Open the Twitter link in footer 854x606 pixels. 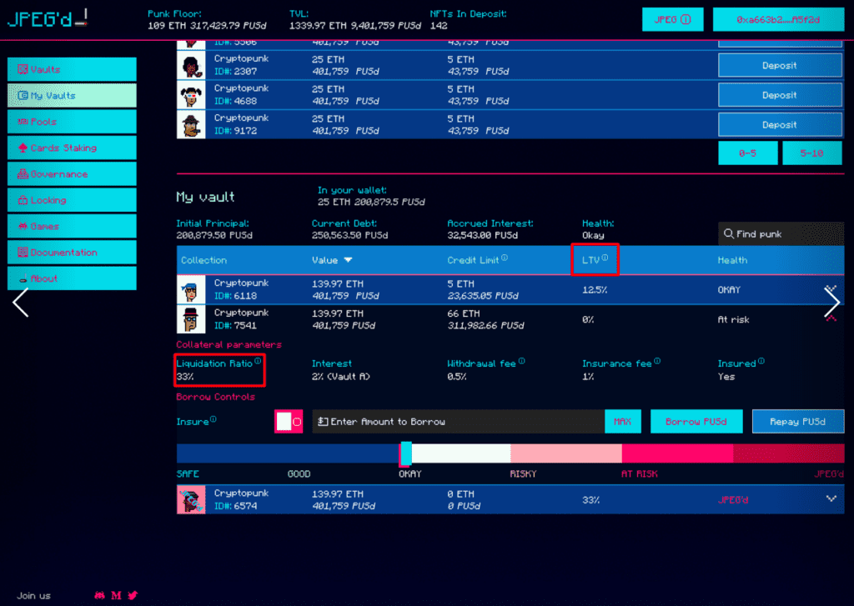(x=132, y=595)
